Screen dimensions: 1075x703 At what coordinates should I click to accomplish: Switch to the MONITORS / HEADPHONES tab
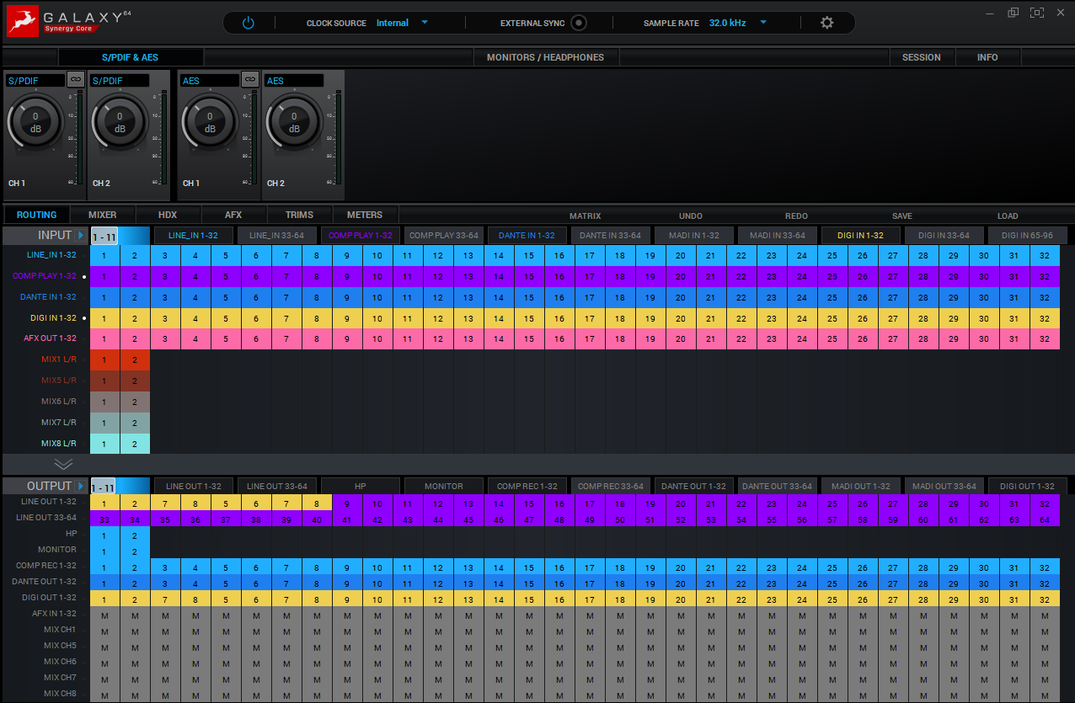[545, 57]
